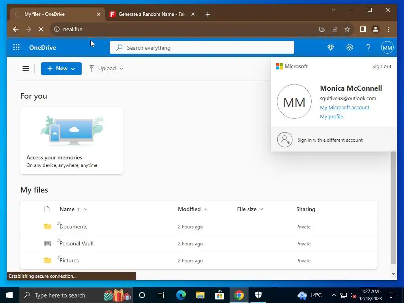The image size is (404, 303).
Task: Go back in Chrome
Action: click(16, 29)
